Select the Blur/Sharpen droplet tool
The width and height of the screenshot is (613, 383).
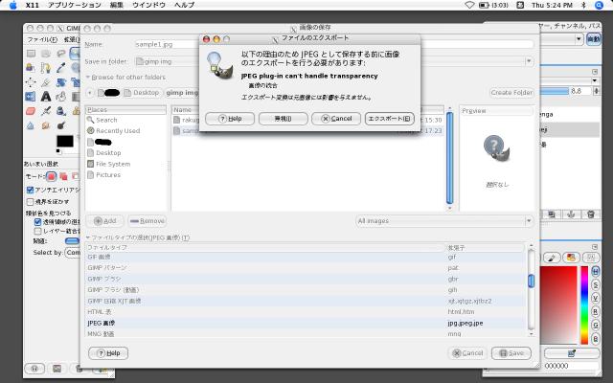(31, 125)
